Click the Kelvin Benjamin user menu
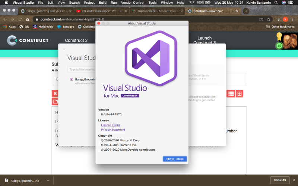The height and width of the screenshot is (186, 298). point(258,3)
